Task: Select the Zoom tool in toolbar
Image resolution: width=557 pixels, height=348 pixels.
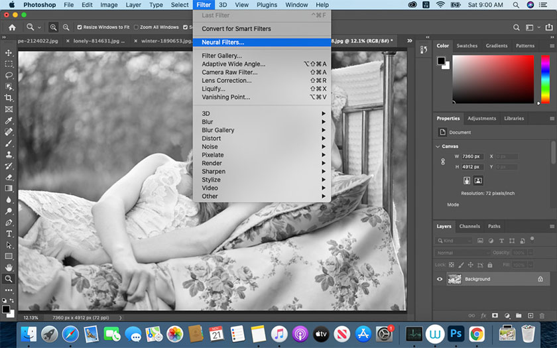Action: [9, 279]
